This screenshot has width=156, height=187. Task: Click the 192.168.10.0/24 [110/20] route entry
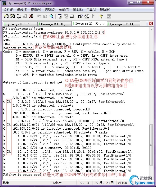[x=69, y=125]
